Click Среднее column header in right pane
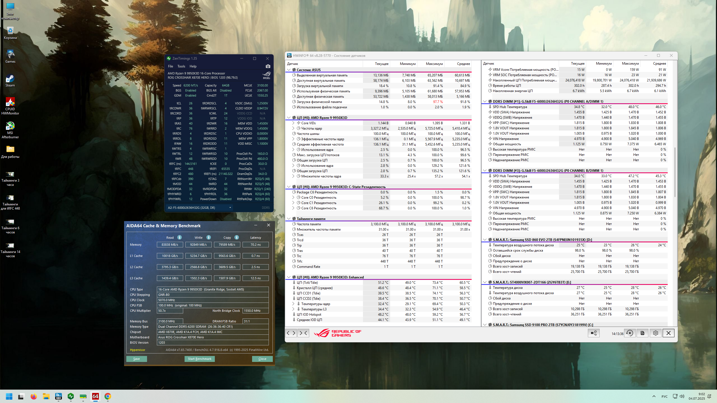 654,64
